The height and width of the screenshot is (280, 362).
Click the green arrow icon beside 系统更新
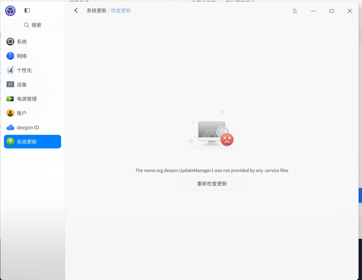coord(10,142)
